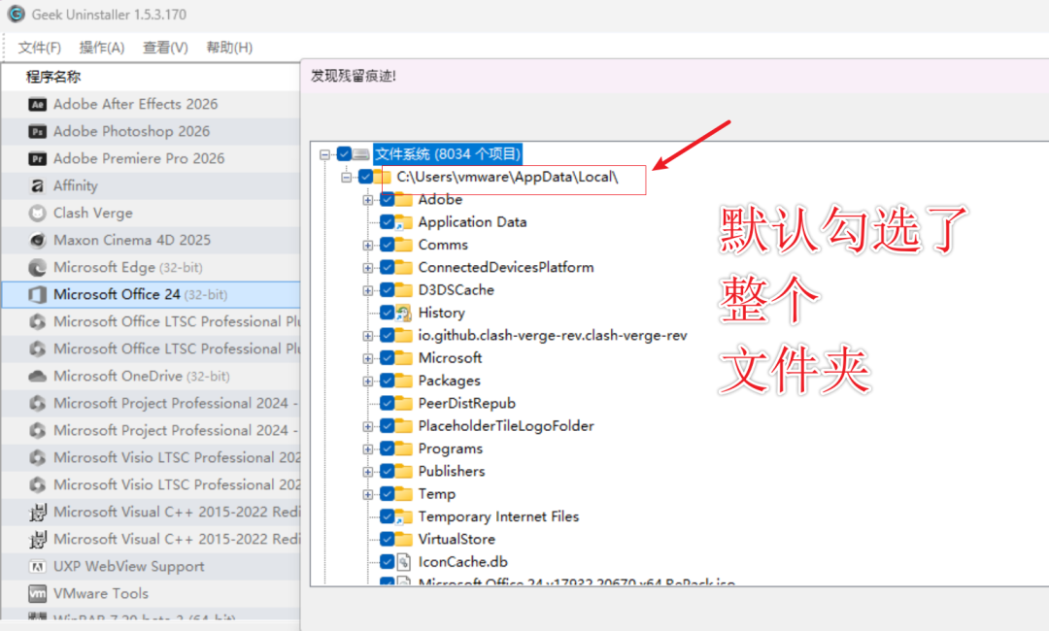Expand the Adobe folder node
Viewport: 1049px width, 631px height.
(x=368, y=201)
